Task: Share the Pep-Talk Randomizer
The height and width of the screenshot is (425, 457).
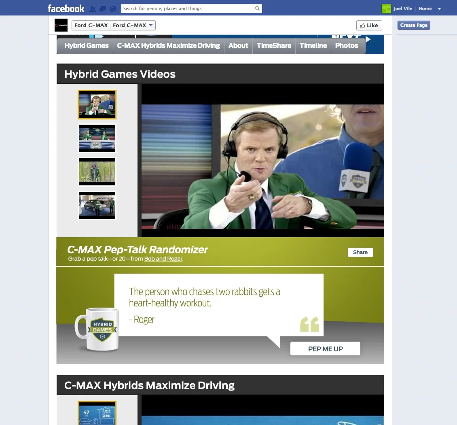Action: pos(360,252)
